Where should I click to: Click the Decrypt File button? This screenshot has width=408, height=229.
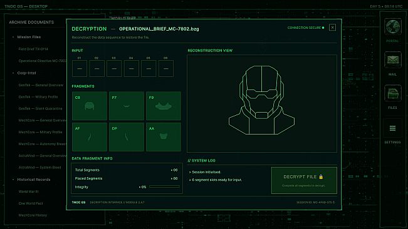tap(304, 180)
